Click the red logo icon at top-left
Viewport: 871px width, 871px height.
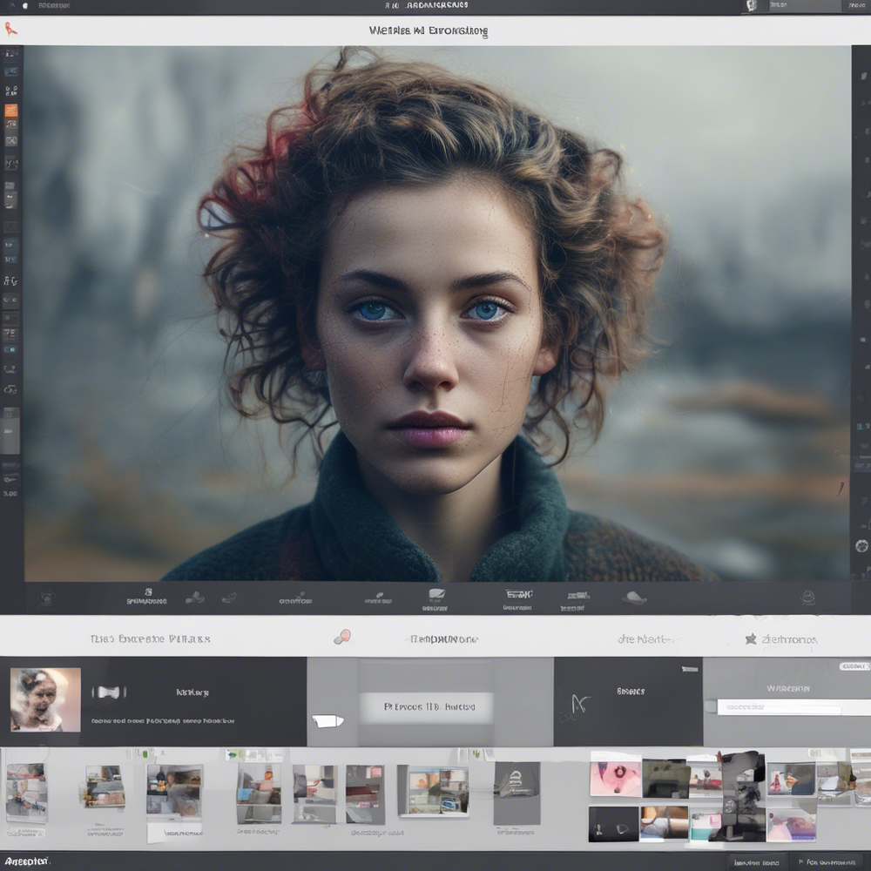tap(10, 29)
